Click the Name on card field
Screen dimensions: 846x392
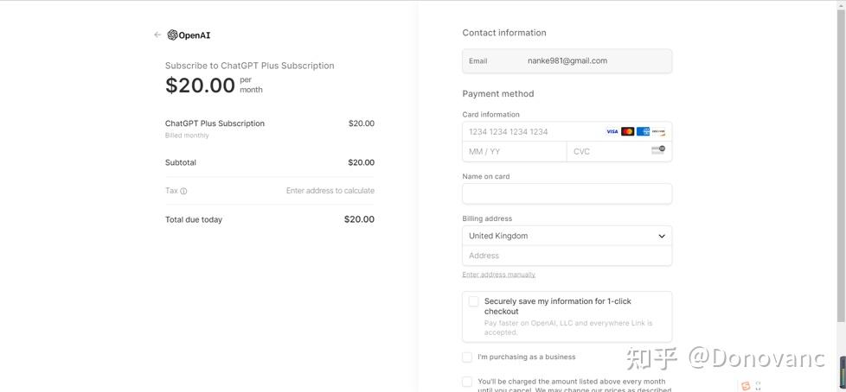[567, 193]
